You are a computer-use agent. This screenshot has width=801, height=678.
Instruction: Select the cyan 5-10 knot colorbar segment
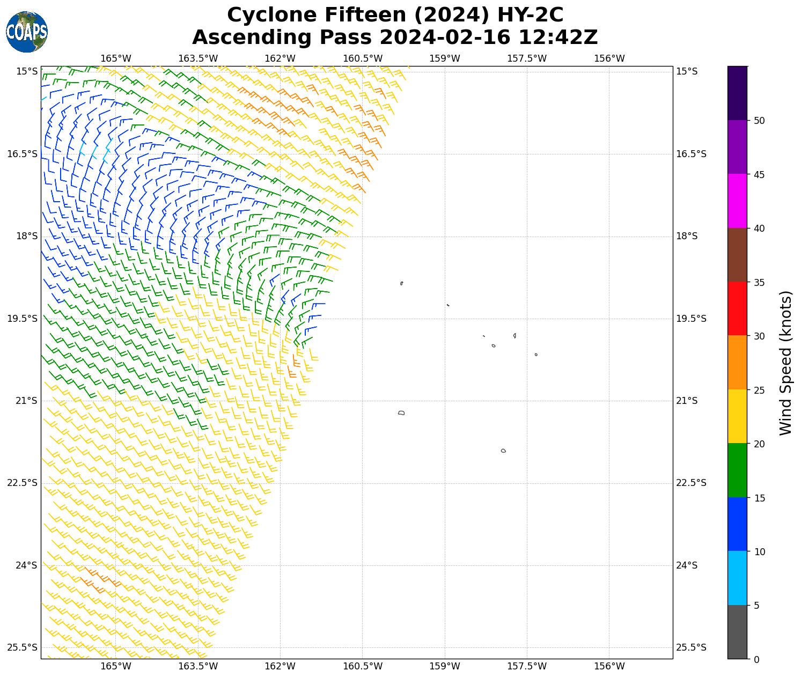pos(737,578)
